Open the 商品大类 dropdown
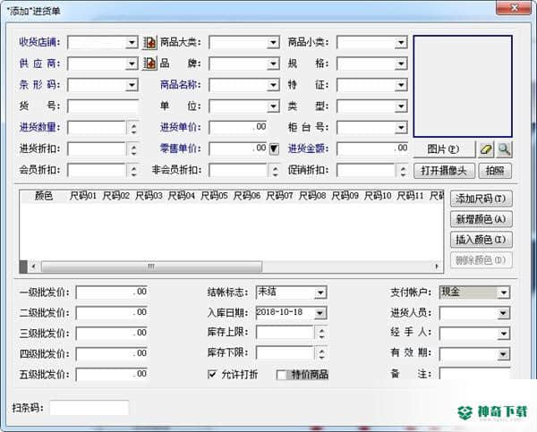This screenshot has width=537, height=432. coord(273,43)
